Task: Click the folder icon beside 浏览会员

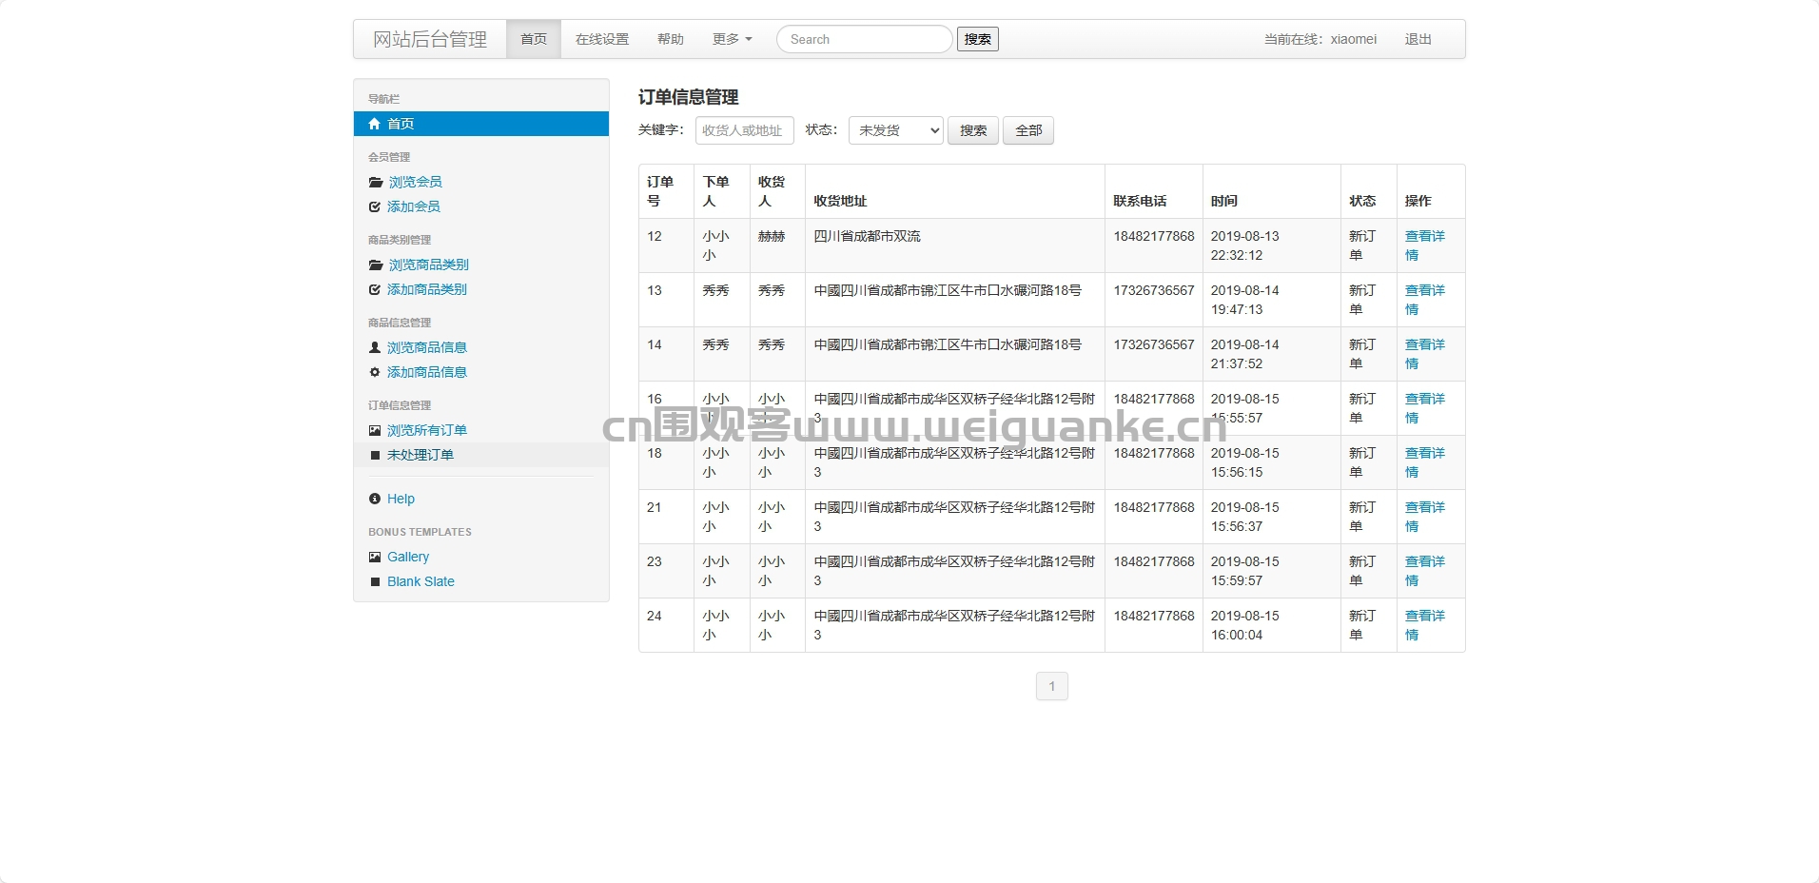Action: (x=376, y=183)
